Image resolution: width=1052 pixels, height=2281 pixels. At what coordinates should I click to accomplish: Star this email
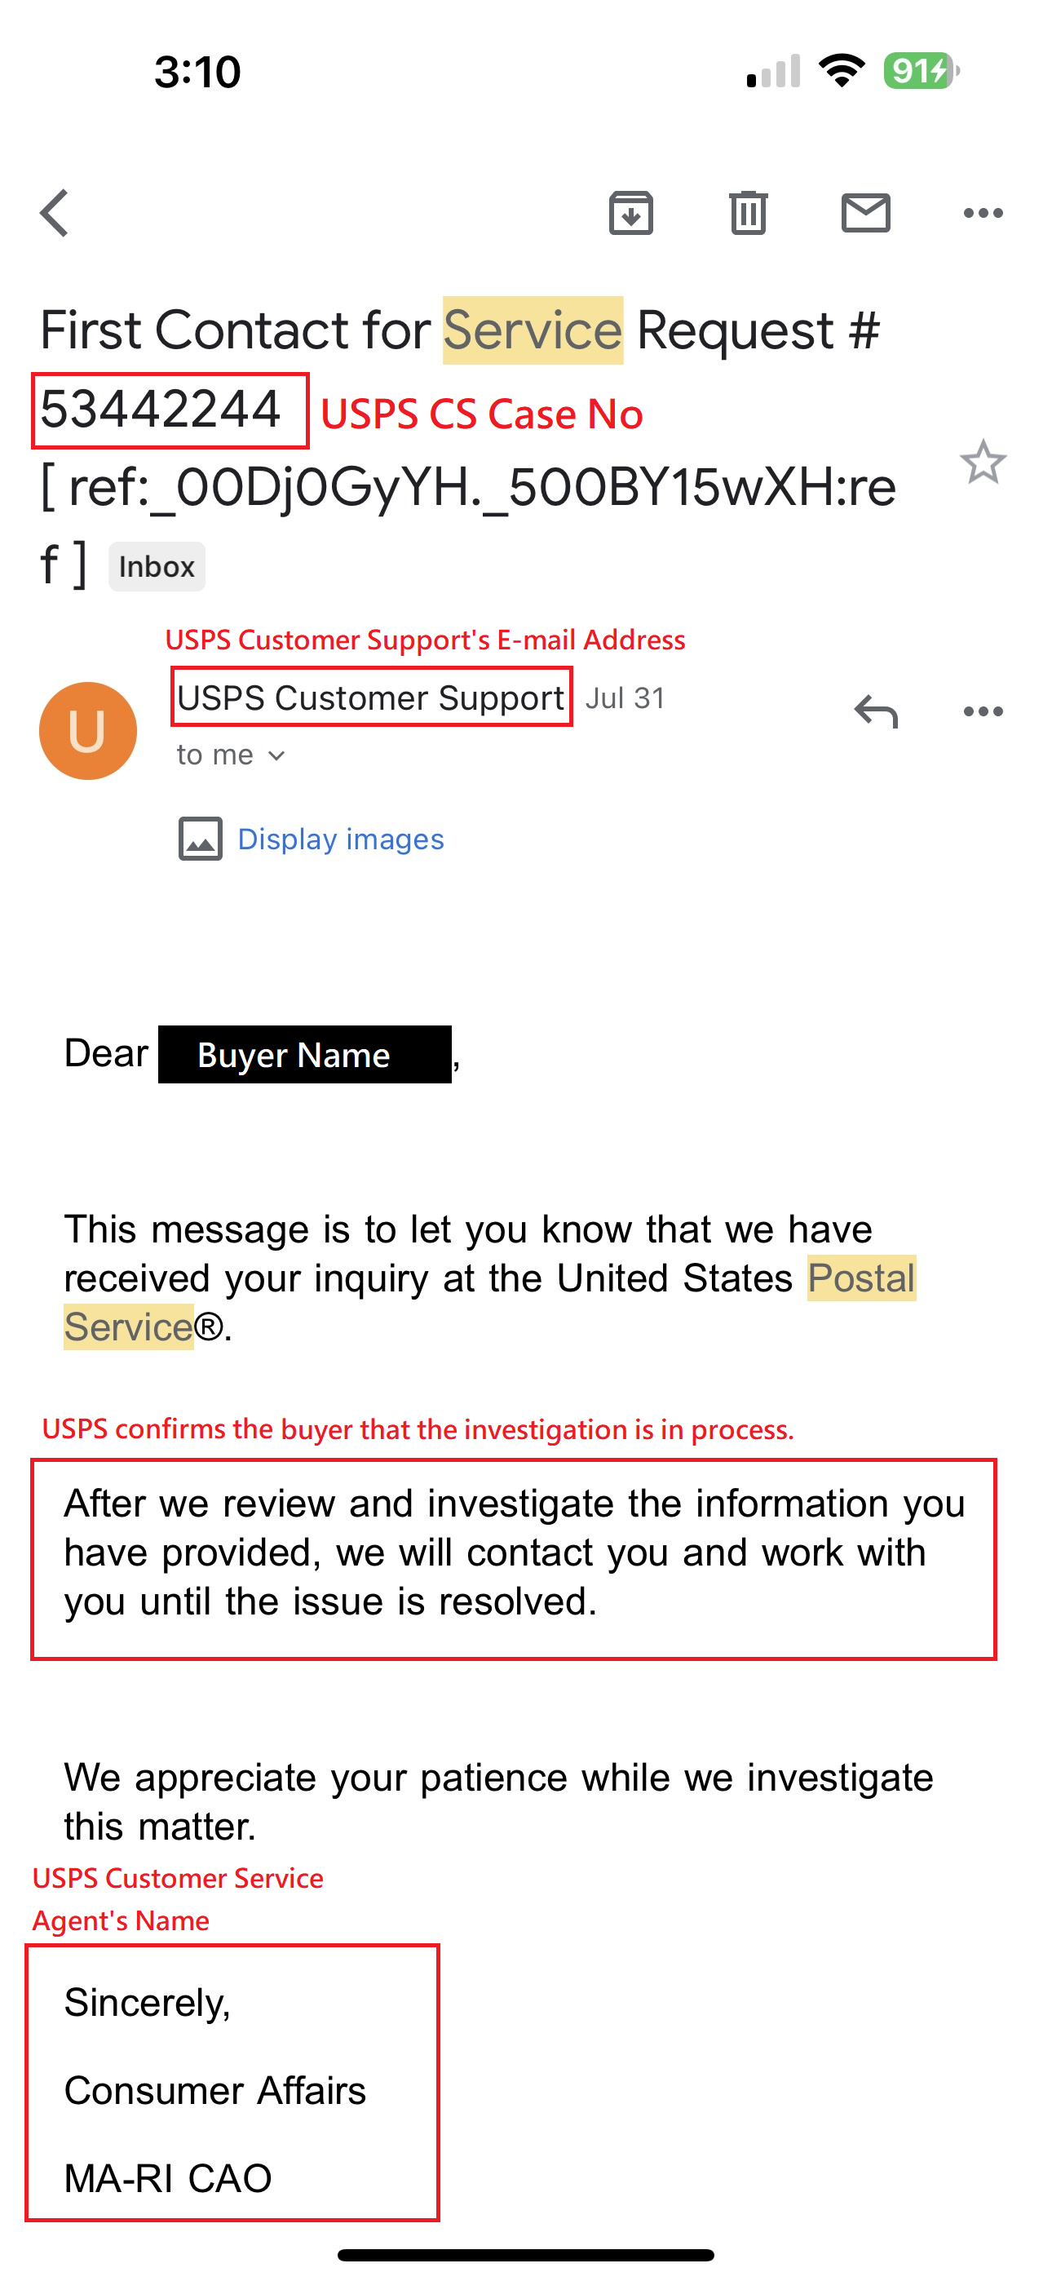tap(983, 461)
